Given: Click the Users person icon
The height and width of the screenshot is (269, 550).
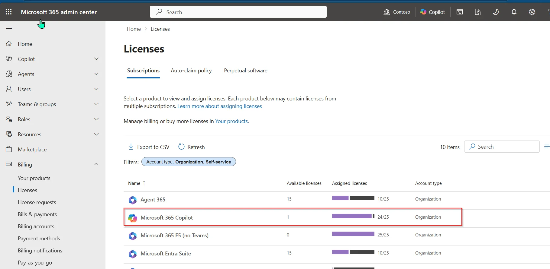Looking at the screenshot, I should coord(9,89).
